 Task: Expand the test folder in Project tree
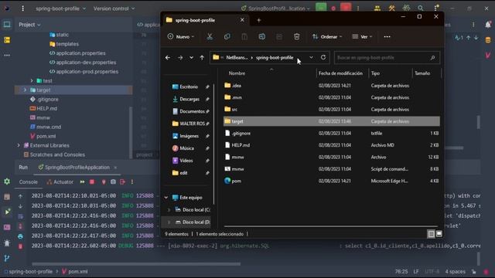[32, 81]
